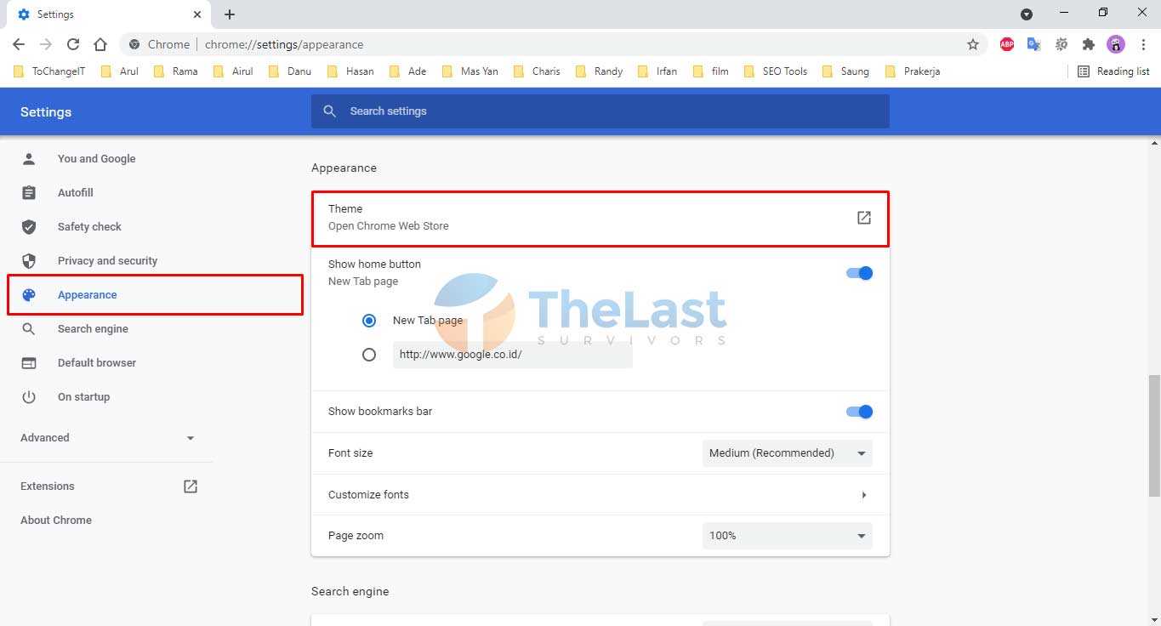Open the Font size dropdown
Viewport: 1161px width, 626px height.
[788, 453]
